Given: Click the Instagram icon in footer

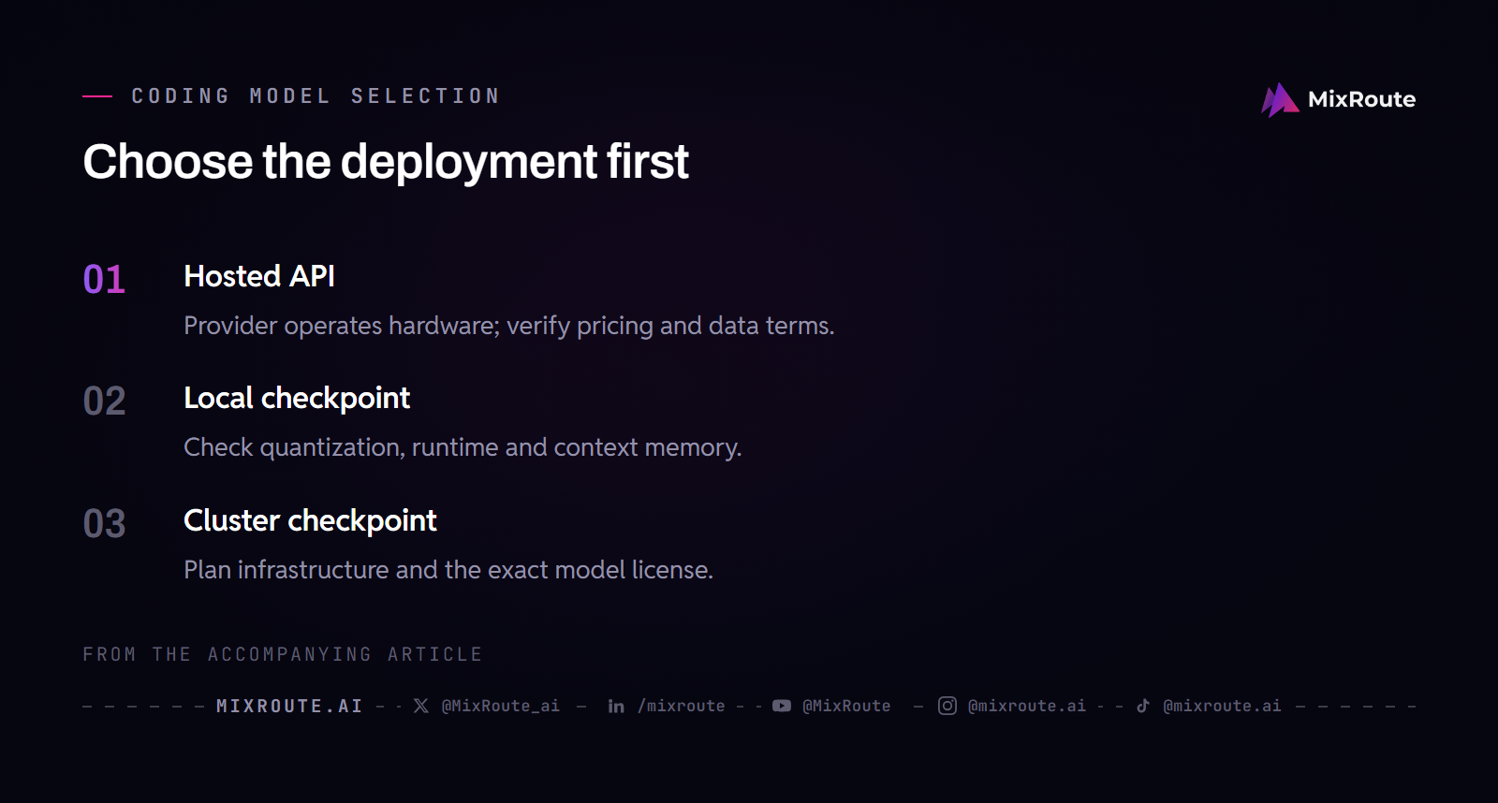Looking at the screenshot, I should (947, 706).
